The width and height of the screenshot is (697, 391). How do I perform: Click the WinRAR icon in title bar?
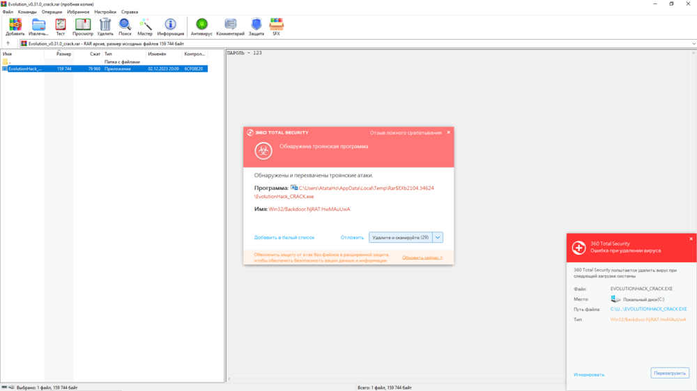pyautogui.click(x=3, y=4)
